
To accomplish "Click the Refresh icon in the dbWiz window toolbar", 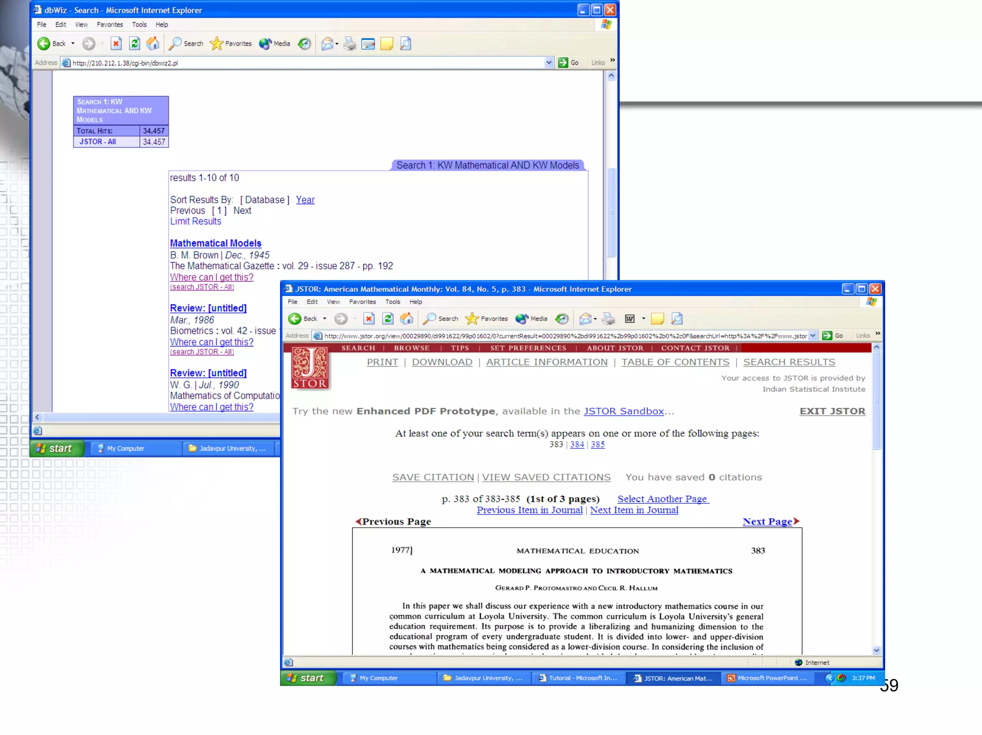I will (135, 44).
